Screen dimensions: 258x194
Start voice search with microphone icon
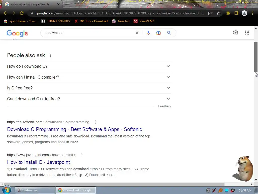148,33
